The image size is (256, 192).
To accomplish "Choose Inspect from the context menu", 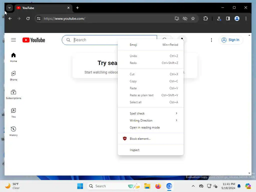I will [150, 150].
